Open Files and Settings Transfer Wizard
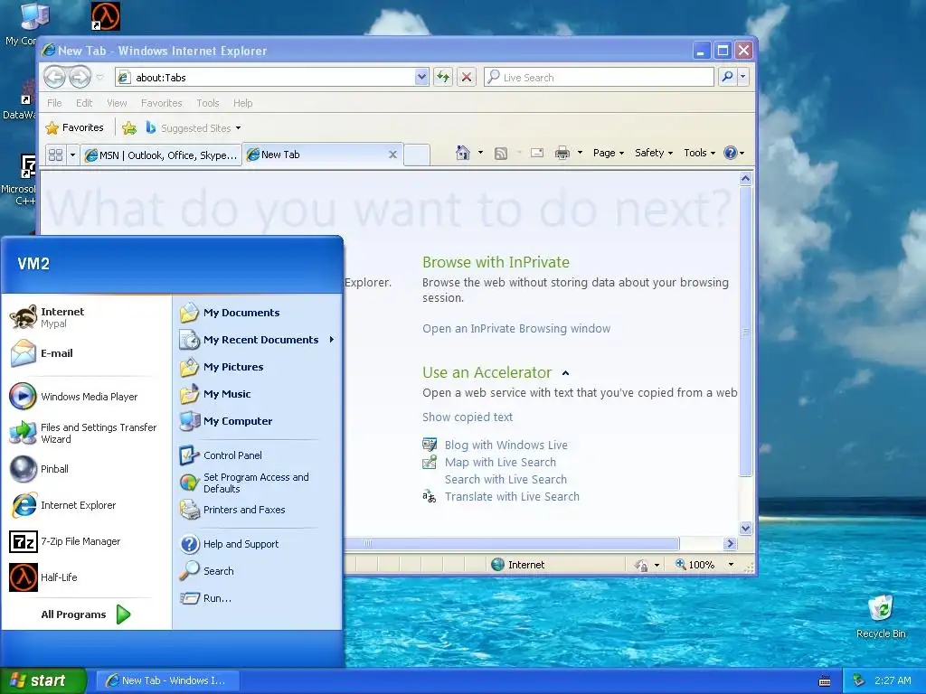The width and height of the screenshot is (926, 694). tap(86, 433)
